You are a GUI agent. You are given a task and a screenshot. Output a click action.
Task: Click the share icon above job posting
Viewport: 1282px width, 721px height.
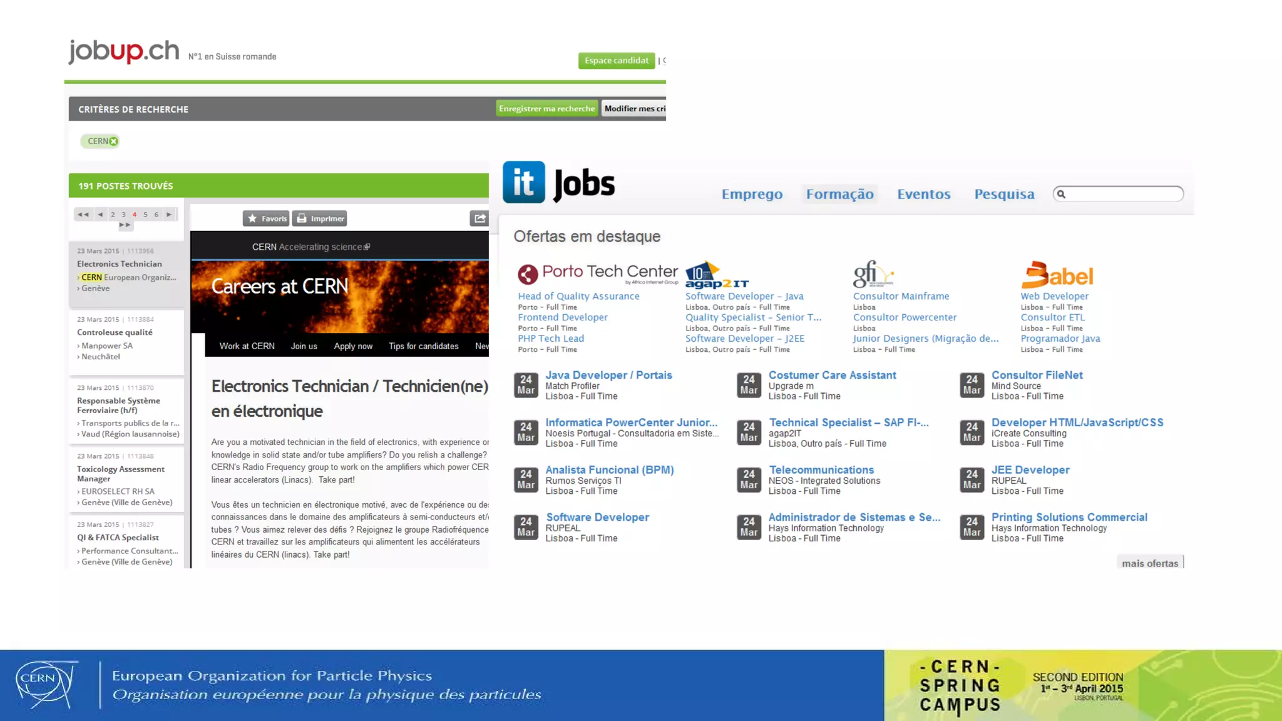[x=479, y=218]
